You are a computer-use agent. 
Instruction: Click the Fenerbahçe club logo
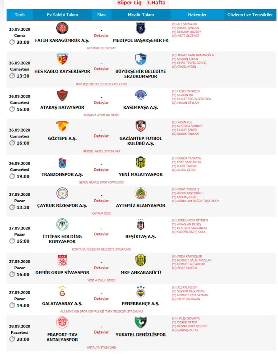[x=141, y=292]
